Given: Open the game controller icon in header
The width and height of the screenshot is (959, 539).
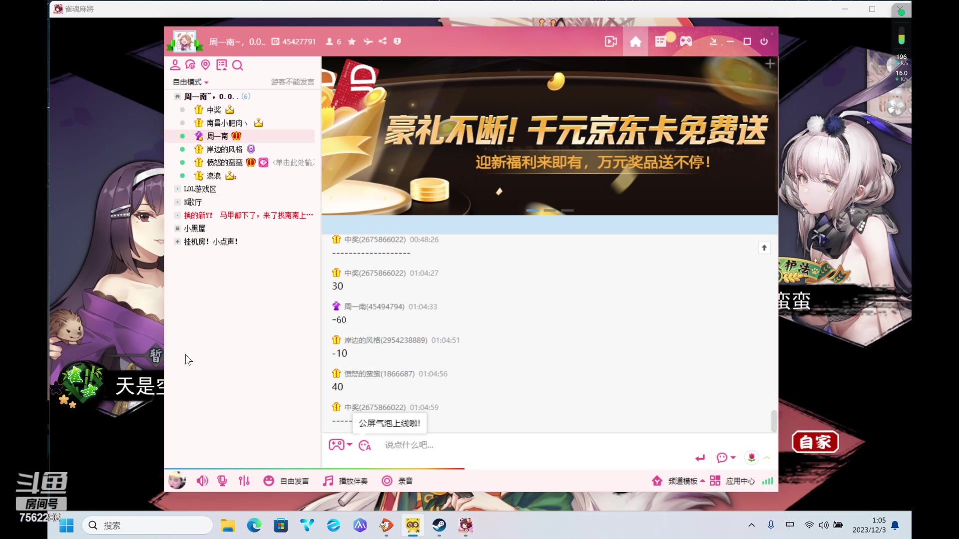Looking at the screenshot, I should (686, 41).
